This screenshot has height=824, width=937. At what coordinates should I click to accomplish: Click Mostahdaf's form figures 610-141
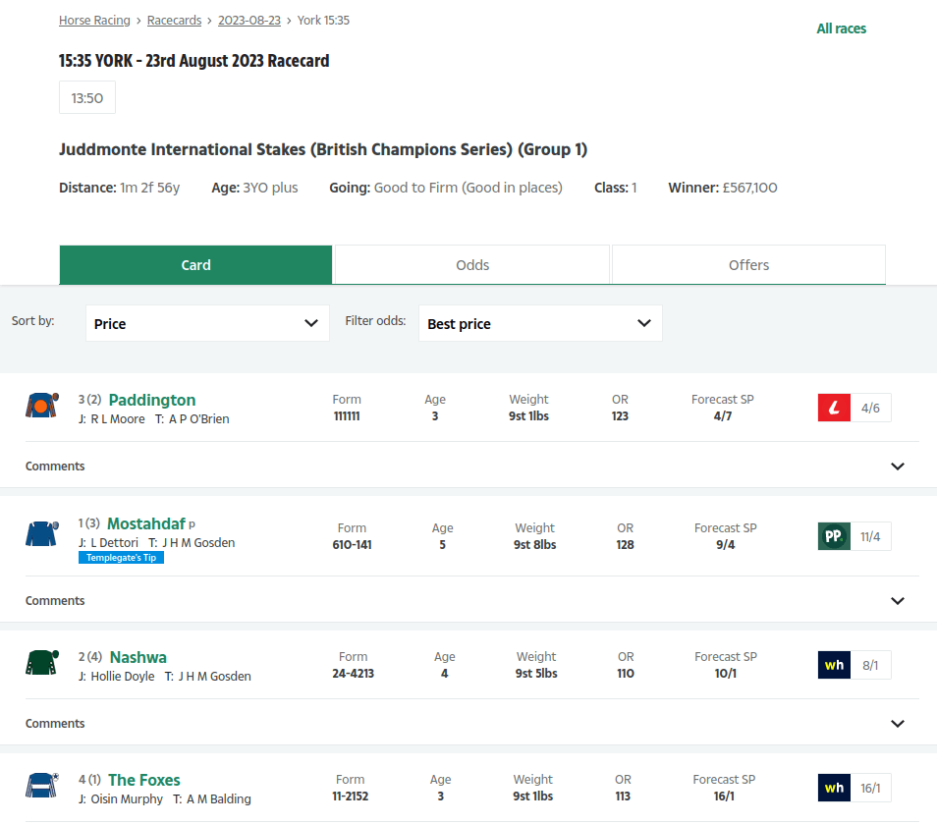352,544
